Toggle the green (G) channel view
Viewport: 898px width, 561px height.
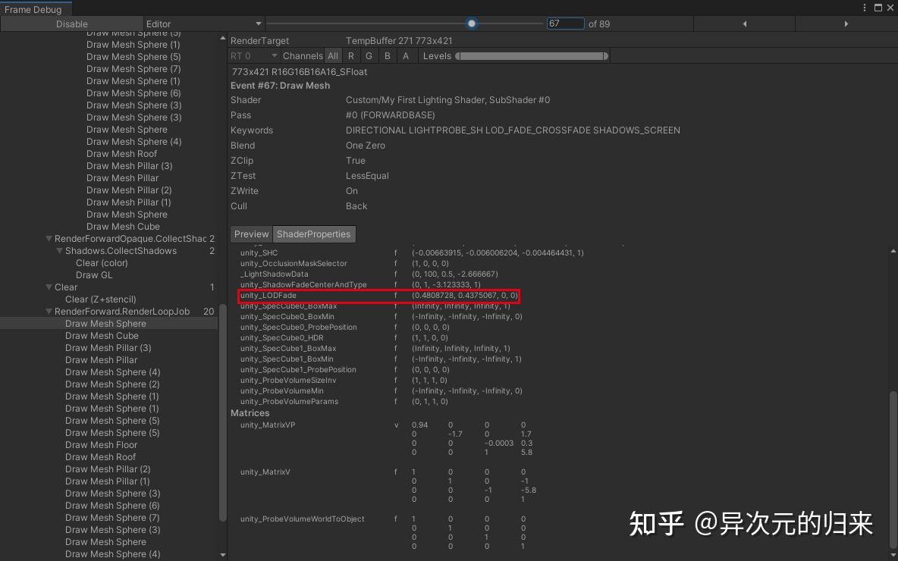(369, 55)
